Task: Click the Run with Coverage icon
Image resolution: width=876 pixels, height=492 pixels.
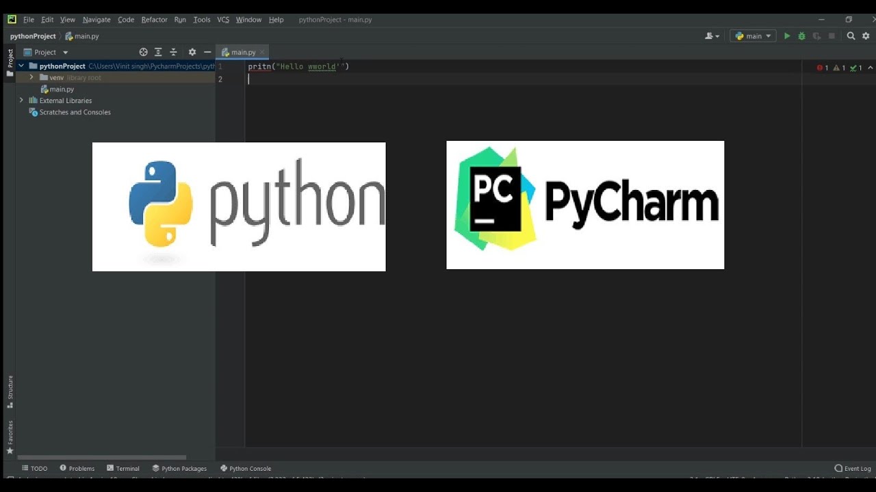Action: pyautogui.click(x=817, y=36)
